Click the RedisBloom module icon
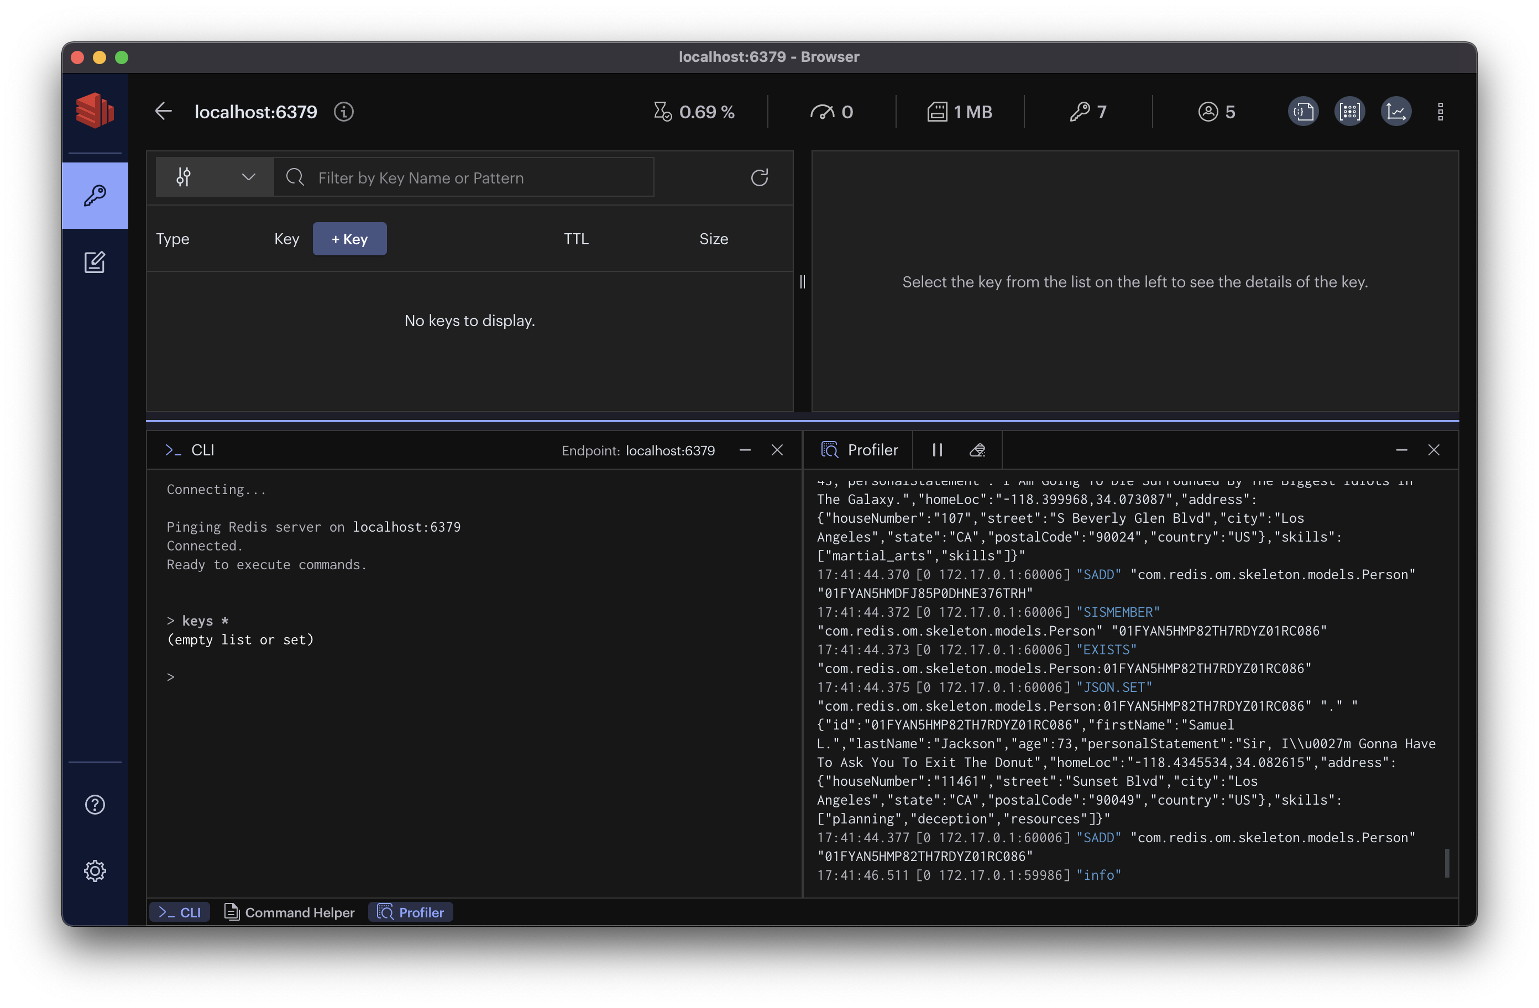This screenshot has width=1539, height=1008. point(1350,111)
